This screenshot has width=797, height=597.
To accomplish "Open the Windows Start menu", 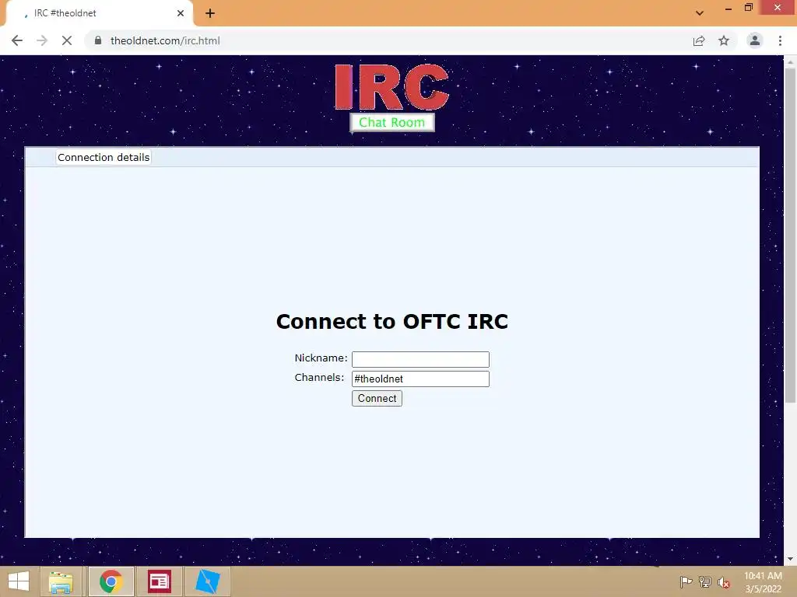I will tap(19, 581).
